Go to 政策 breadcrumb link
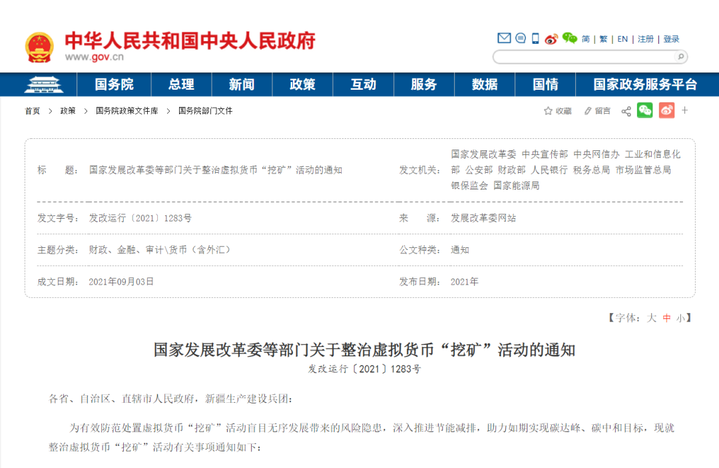Screen dimensions: 719x468 68,111
